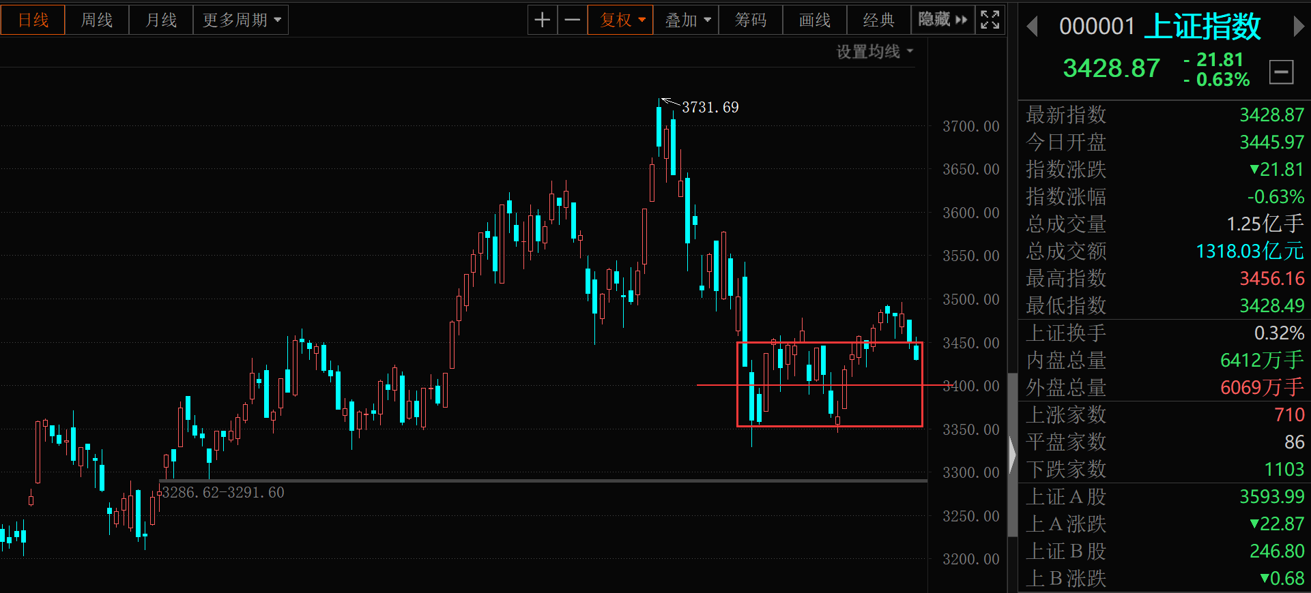Screen dimensions: 1311x593
Task: Open the 复权 adjustment dropdown
Action: coord(621,20)
